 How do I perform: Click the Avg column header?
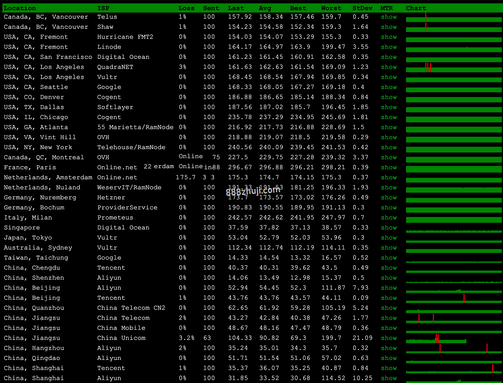[265, 8]
